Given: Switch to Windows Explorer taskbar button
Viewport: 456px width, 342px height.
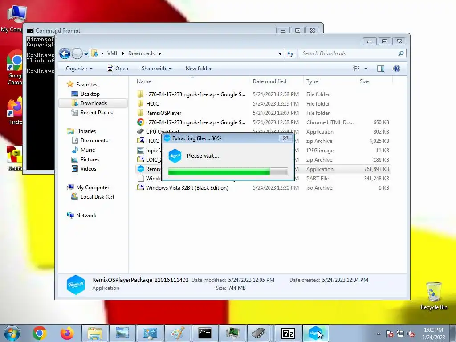Looking at the screenshot, I should click(95, 333).
